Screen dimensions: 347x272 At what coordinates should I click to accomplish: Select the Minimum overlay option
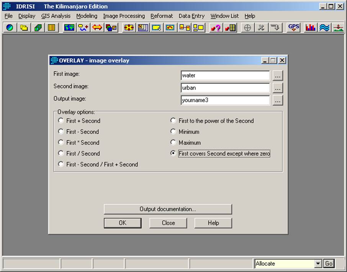pyautogui.click(x=173, y=131)
